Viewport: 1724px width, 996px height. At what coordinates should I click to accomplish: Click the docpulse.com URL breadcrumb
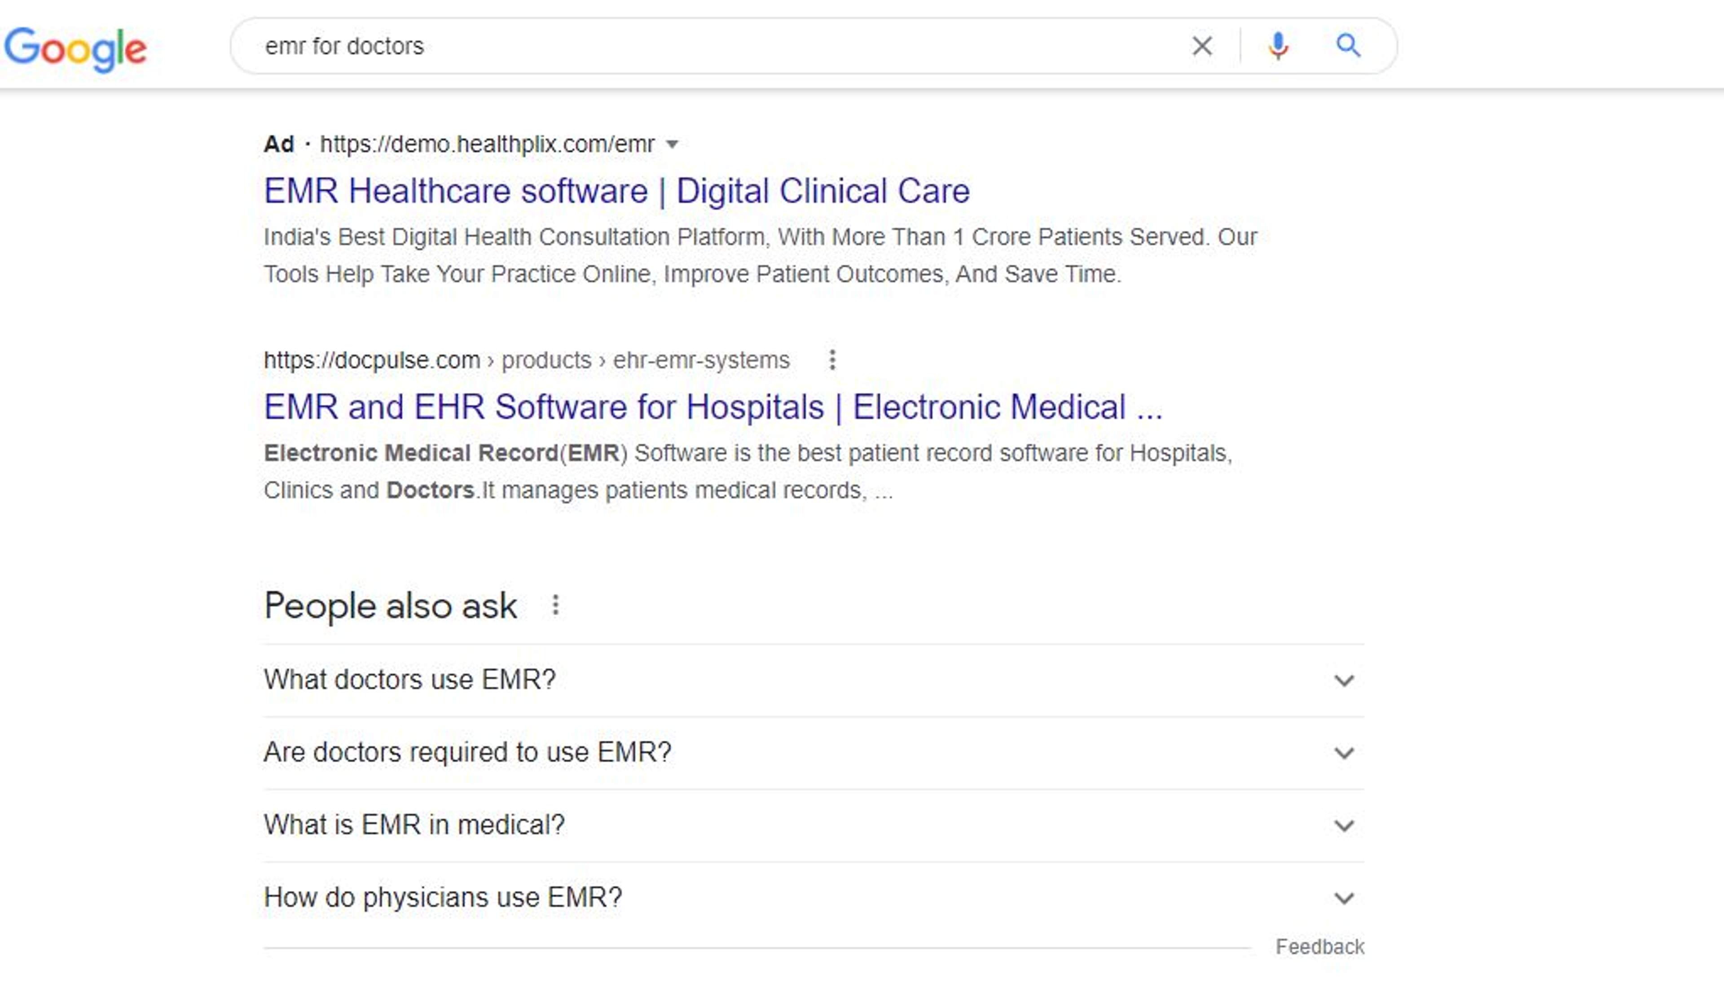(x=527, y=360)
